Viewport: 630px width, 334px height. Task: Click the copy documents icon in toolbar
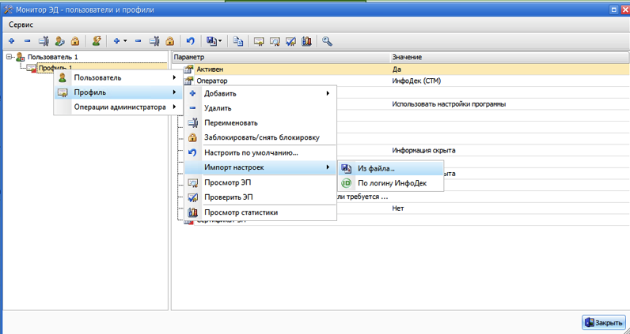[x=238, y=41]
